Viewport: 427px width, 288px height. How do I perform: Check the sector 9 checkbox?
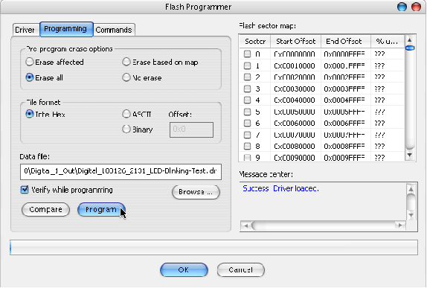[247, 158]
